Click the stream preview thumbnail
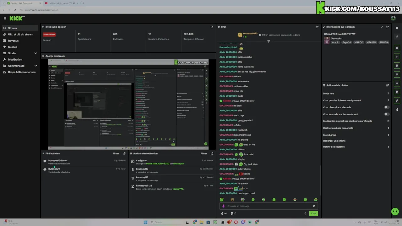The height and width of the screenshot is (226, 402). tap(128, 104)
